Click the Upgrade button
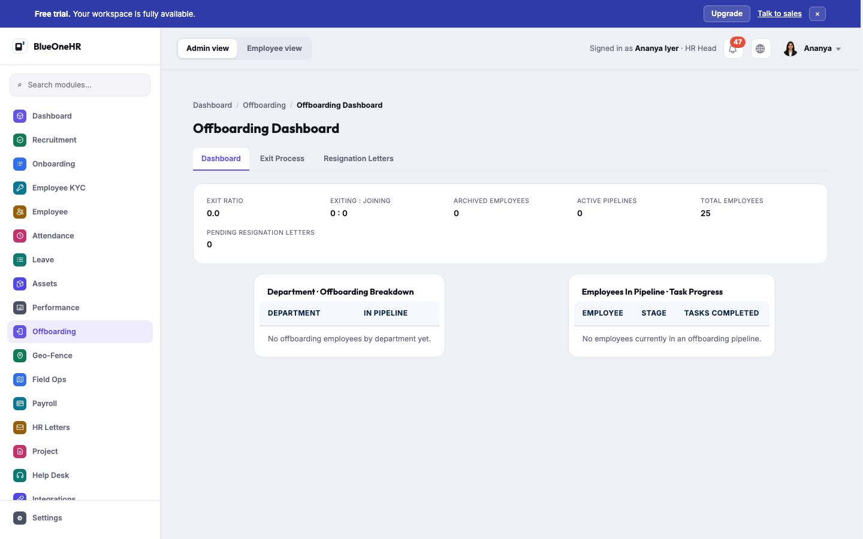Screen dimensions: 863x539 727,14
